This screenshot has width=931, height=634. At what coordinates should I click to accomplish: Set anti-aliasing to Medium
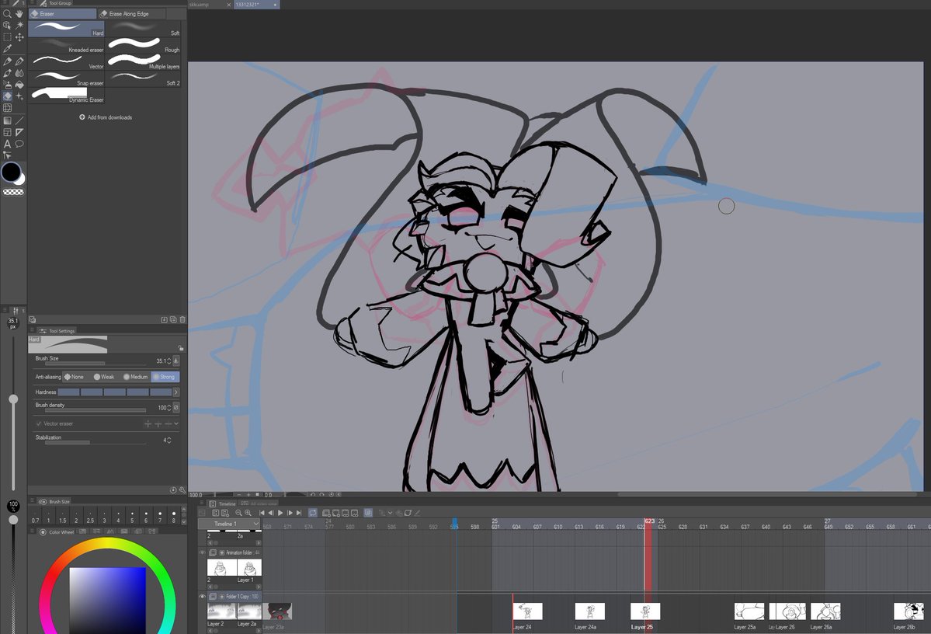click(x=135, y=377)
